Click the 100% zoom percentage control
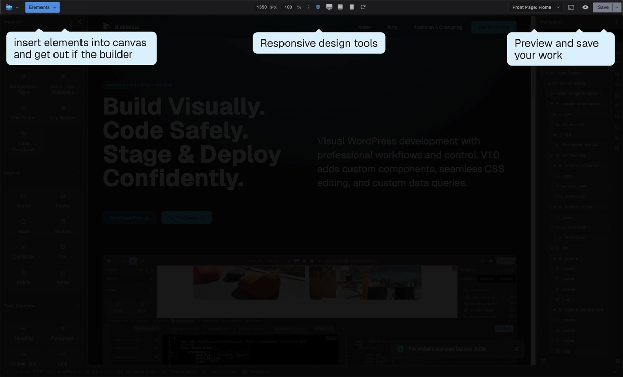The image size is (623, 377). pyautogui.click(x=289, y=7)
